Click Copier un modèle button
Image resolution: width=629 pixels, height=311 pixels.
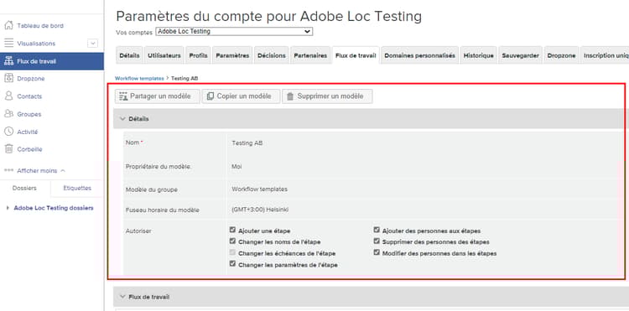(241, 96)
